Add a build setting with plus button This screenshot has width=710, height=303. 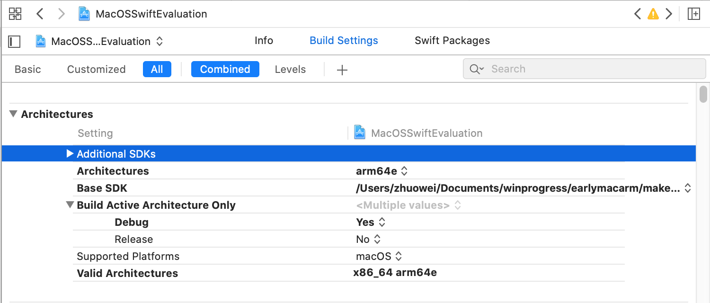pyautogui.click(x=342, y=70)
